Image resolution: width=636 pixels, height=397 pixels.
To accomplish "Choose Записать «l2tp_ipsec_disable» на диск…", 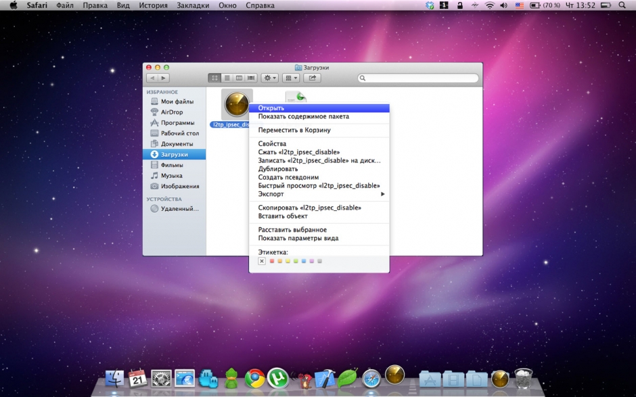I will pyautogui.click(x=319, y=160).
